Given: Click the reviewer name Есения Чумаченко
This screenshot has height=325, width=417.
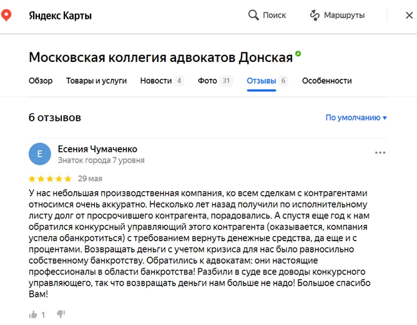Looking at the screenshot, I should point(97,149).
